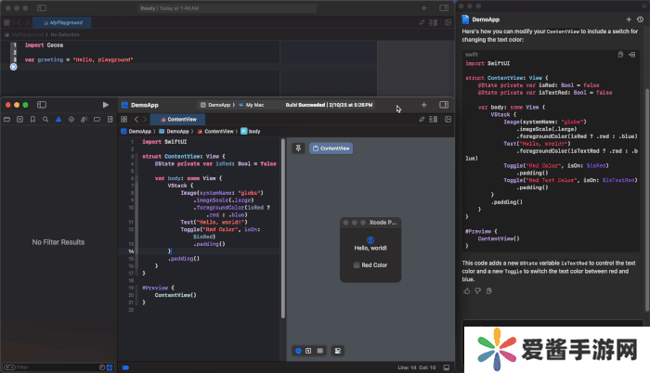The height and width of the screenshot is (373, 650).
Task: Click the pin preview icon
Action: point(299,148)
